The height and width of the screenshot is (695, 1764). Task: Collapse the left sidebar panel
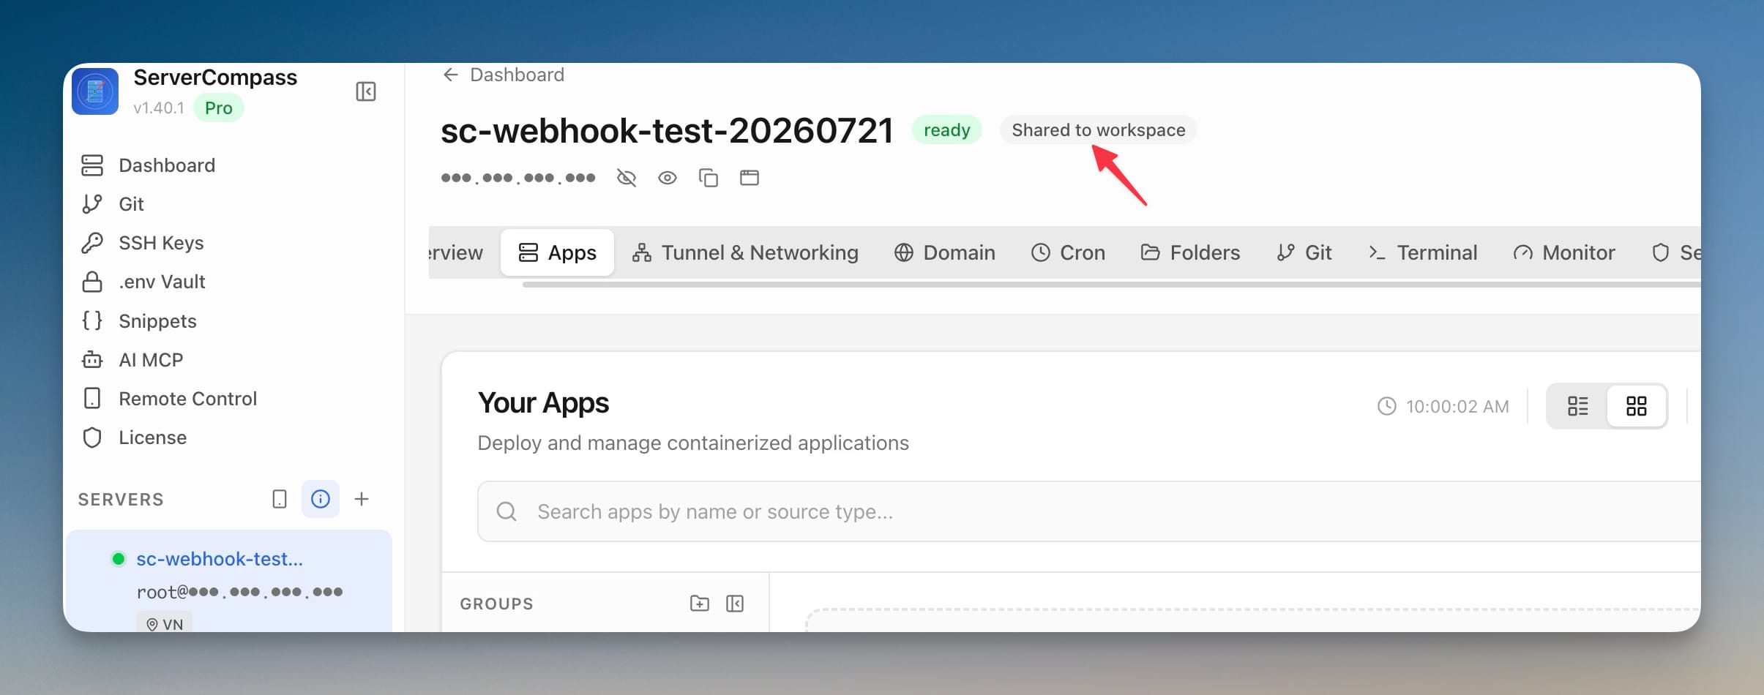tap(366, 91)
